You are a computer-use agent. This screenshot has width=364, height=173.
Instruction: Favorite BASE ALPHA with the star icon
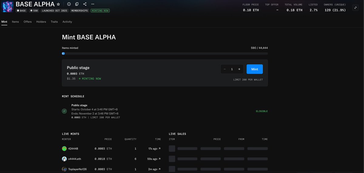(x=58, y=4)
